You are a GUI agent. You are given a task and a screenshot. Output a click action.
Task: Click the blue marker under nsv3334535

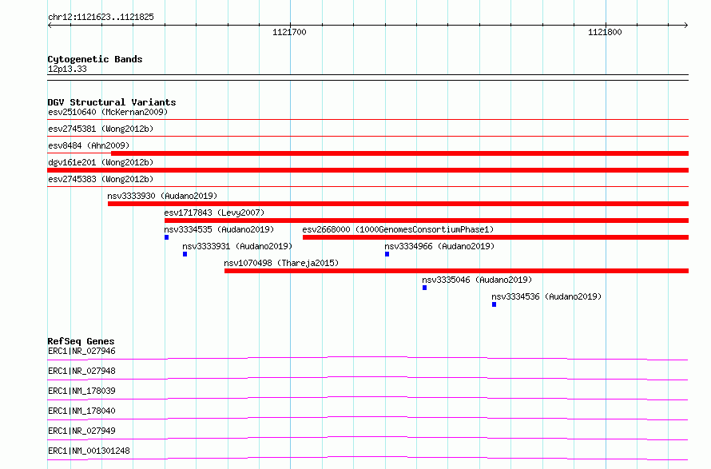point(166,237)
